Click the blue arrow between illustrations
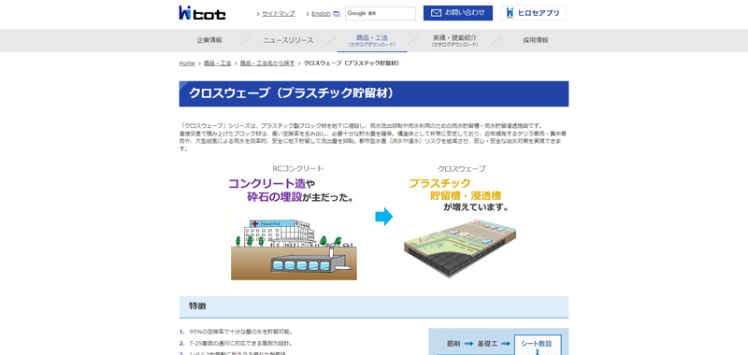748x355 pixels. (x=384, y=217)
